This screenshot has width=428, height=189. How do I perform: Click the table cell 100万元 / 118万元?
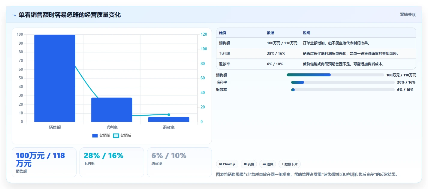point(282,43)
